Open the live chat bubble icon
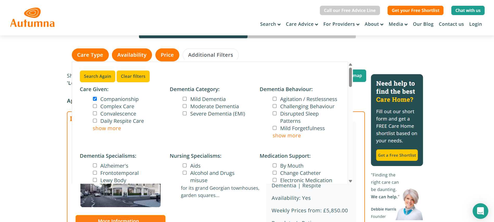Screen dimensions: 494x222 [x=480, y=211]
